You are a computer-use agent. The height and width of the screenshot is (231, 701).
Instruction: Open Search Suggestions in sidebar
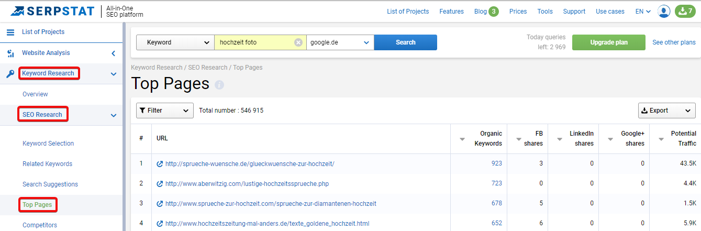pos(50,184)
